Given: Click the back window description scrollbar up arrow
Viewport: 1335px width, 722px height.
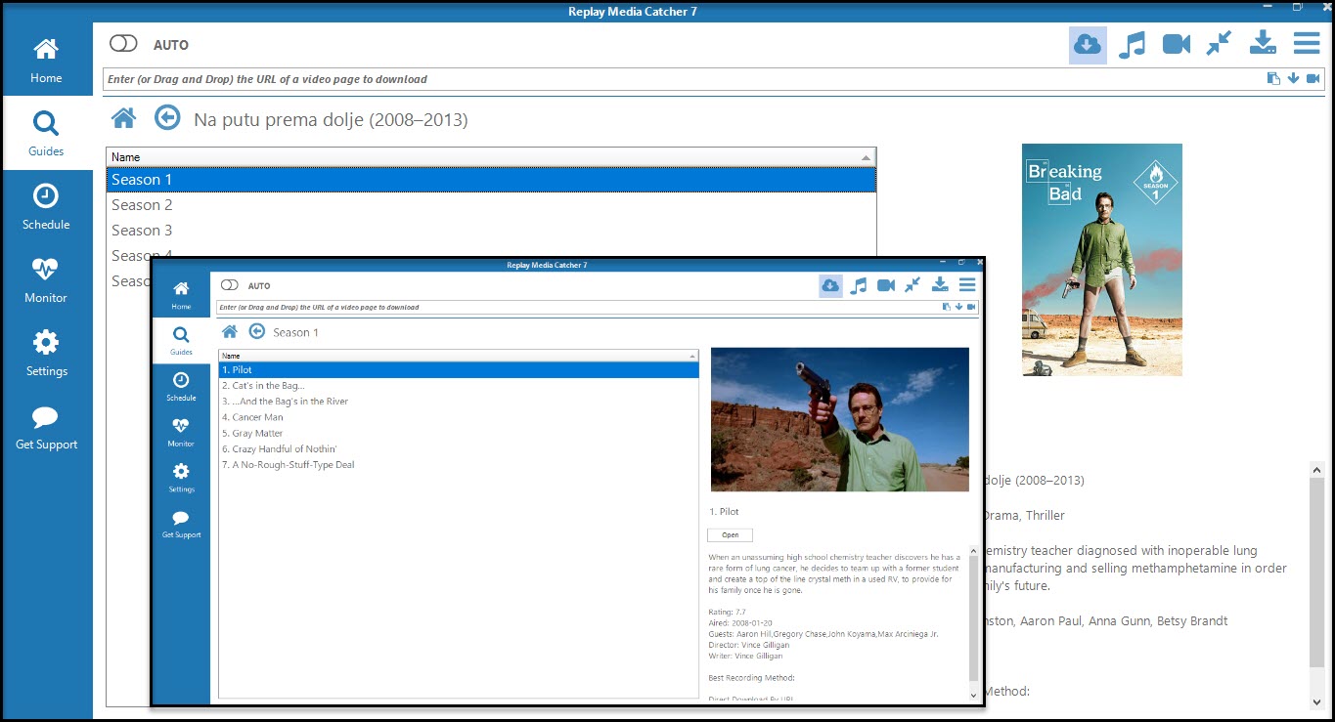Looking at the screenshot, I should [x=1316, y=470].
